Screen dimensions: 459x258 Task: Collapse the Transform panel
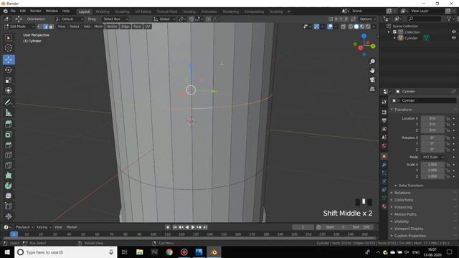point(403,110)
